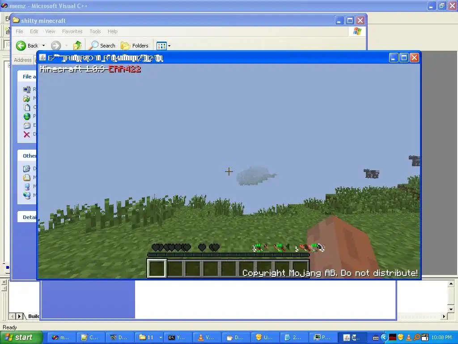This screenshot has width=458, height=344.
Task: Open the File menu in Explorer
Action: (x=19, y=31)
